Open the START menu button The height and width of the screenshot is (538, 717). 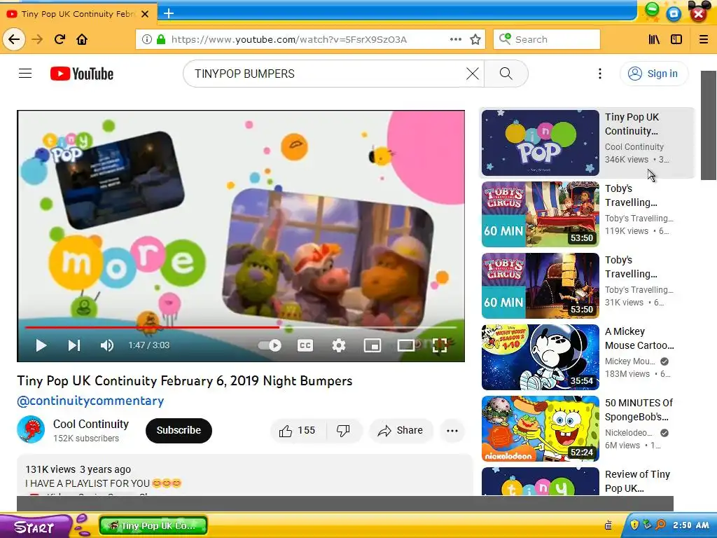click(34, 527)
